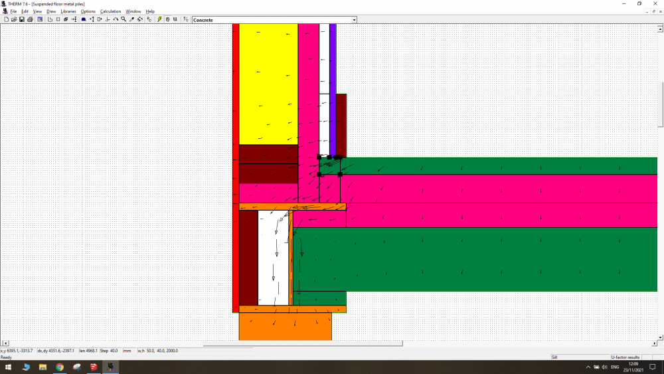Image resolution: width=664 pixels, height=374 pixels.
Task: Click the scroll left arrow
Action: click(5, 343)
